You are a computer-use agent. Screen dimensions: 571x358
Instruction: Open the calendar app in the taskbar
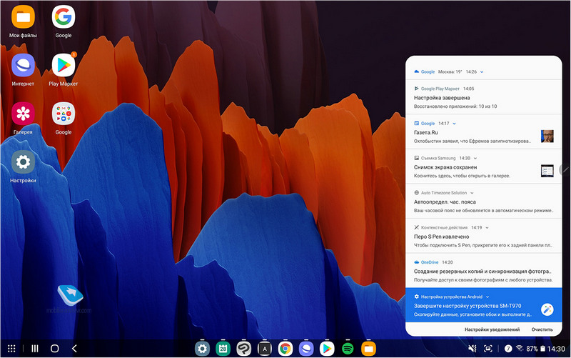click(x=223, y=349)
